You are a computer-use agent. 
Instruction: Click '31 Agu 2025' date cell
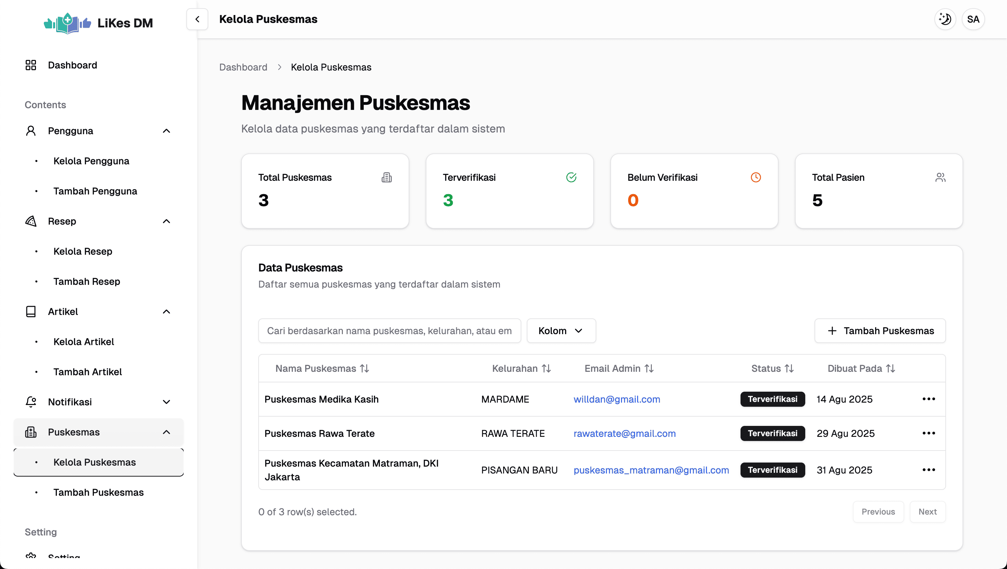[x=844, y=470]
